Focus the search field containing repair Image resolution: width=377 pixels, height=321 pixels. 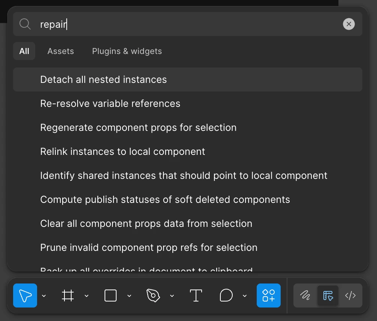pyautogui.click(x=187, y=24)
